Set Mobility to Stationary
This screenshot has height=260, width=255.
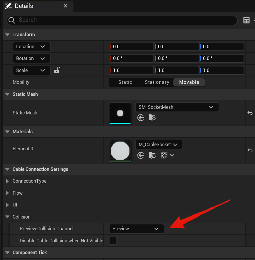click(x=157, y=82)
